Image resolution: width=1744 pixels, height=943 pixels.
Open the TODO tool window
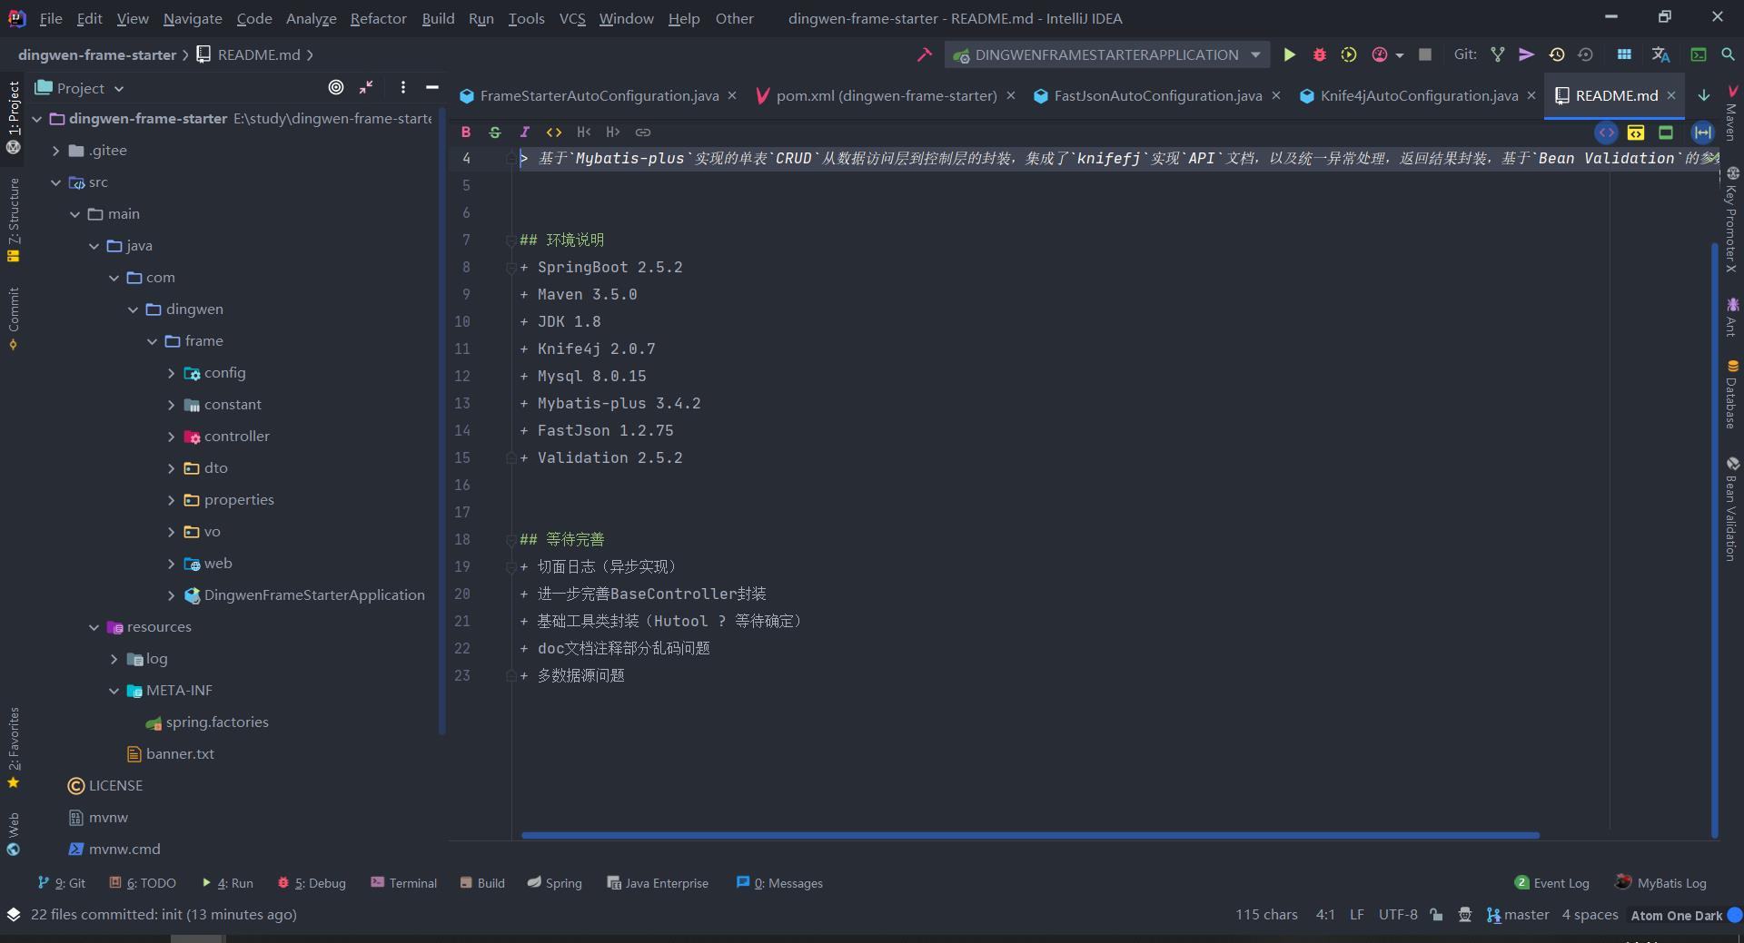(x=143, y=883)
